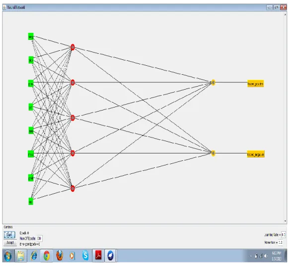This screenshot has height=266, width=289.
Task: Minimize the Neural Network window
Action: (270, 7)
